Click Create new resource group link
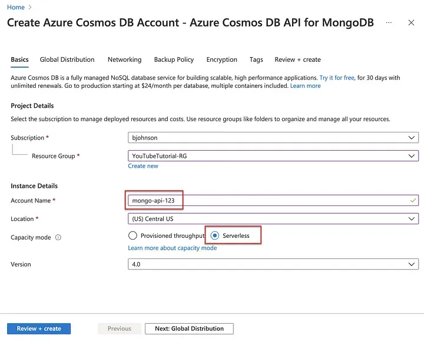The width and height of the screenshot is (424, 342). tap(143, 166)
